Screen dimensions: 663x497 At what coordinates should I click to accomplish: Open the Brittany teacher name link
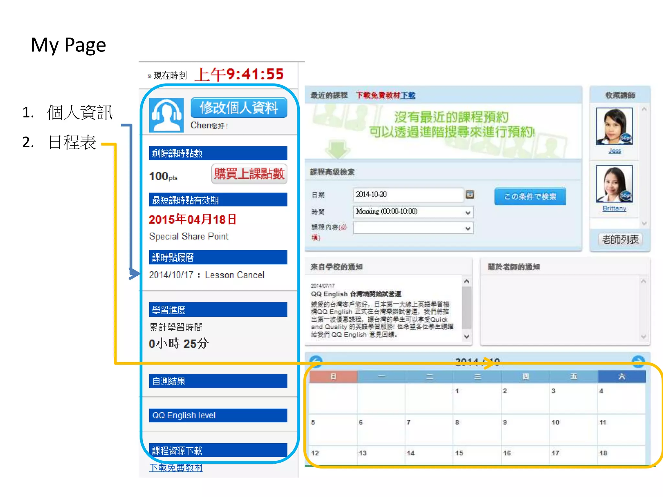coord(614,208)
